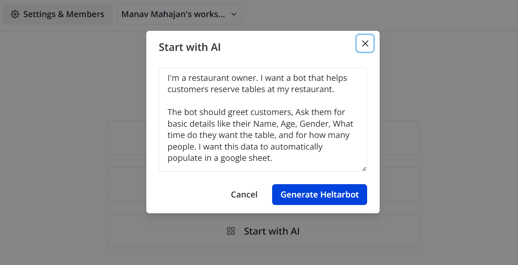Click the second dimmed option card behind the dialog

(126, 184)
